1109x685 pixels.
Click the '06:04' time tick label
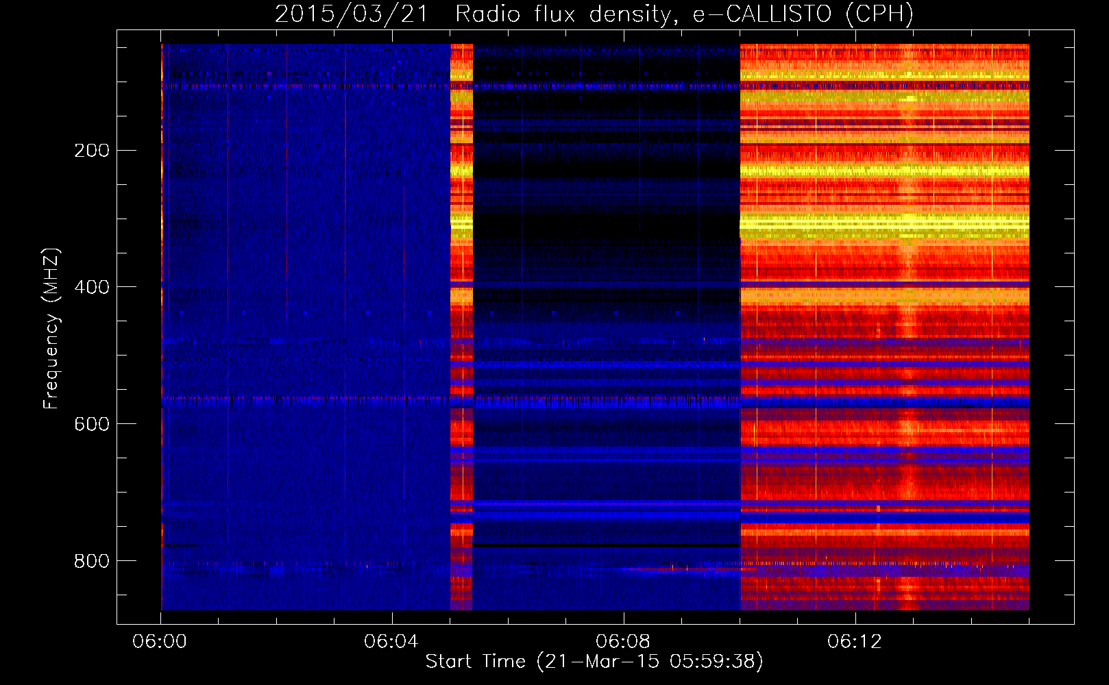[x=391, y=641]
